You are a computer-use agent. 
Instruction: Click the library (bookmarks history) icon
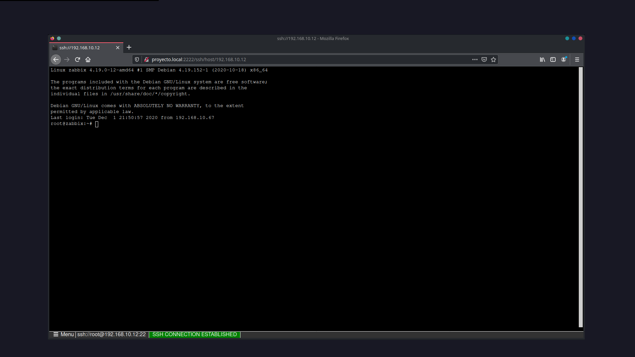tap(542, 59)
